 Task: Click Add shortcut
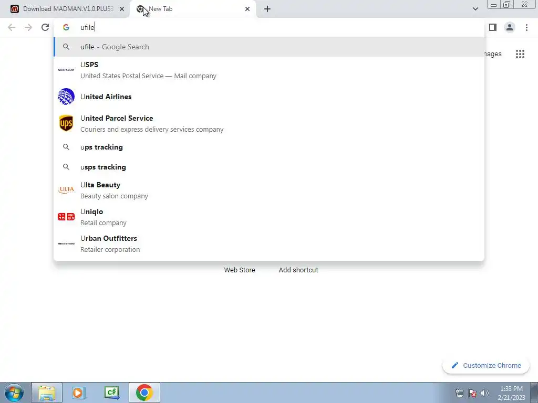[298, 270]
